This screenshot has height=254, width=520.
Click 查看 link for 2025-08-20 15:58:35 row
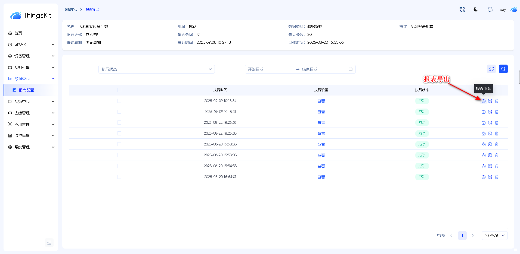click(x=321, y=144)
